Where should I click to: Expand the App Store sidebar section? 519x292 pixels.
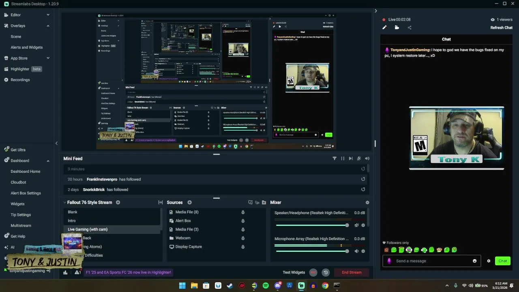pyautogui.click(x=48, y=58)
